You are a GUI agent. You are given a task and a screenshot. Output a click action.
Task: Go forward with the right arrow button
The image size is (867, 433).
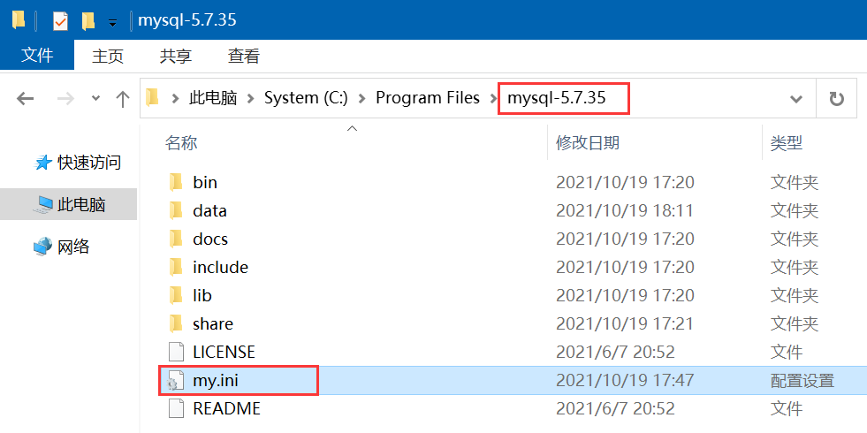(x=65, y=99)
